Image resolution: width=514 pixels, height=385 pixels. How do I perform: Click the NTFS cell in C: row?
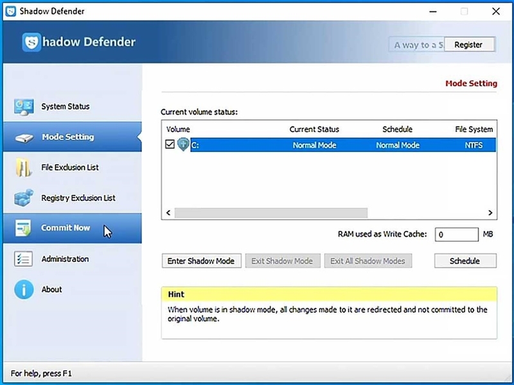pos(474,145)
